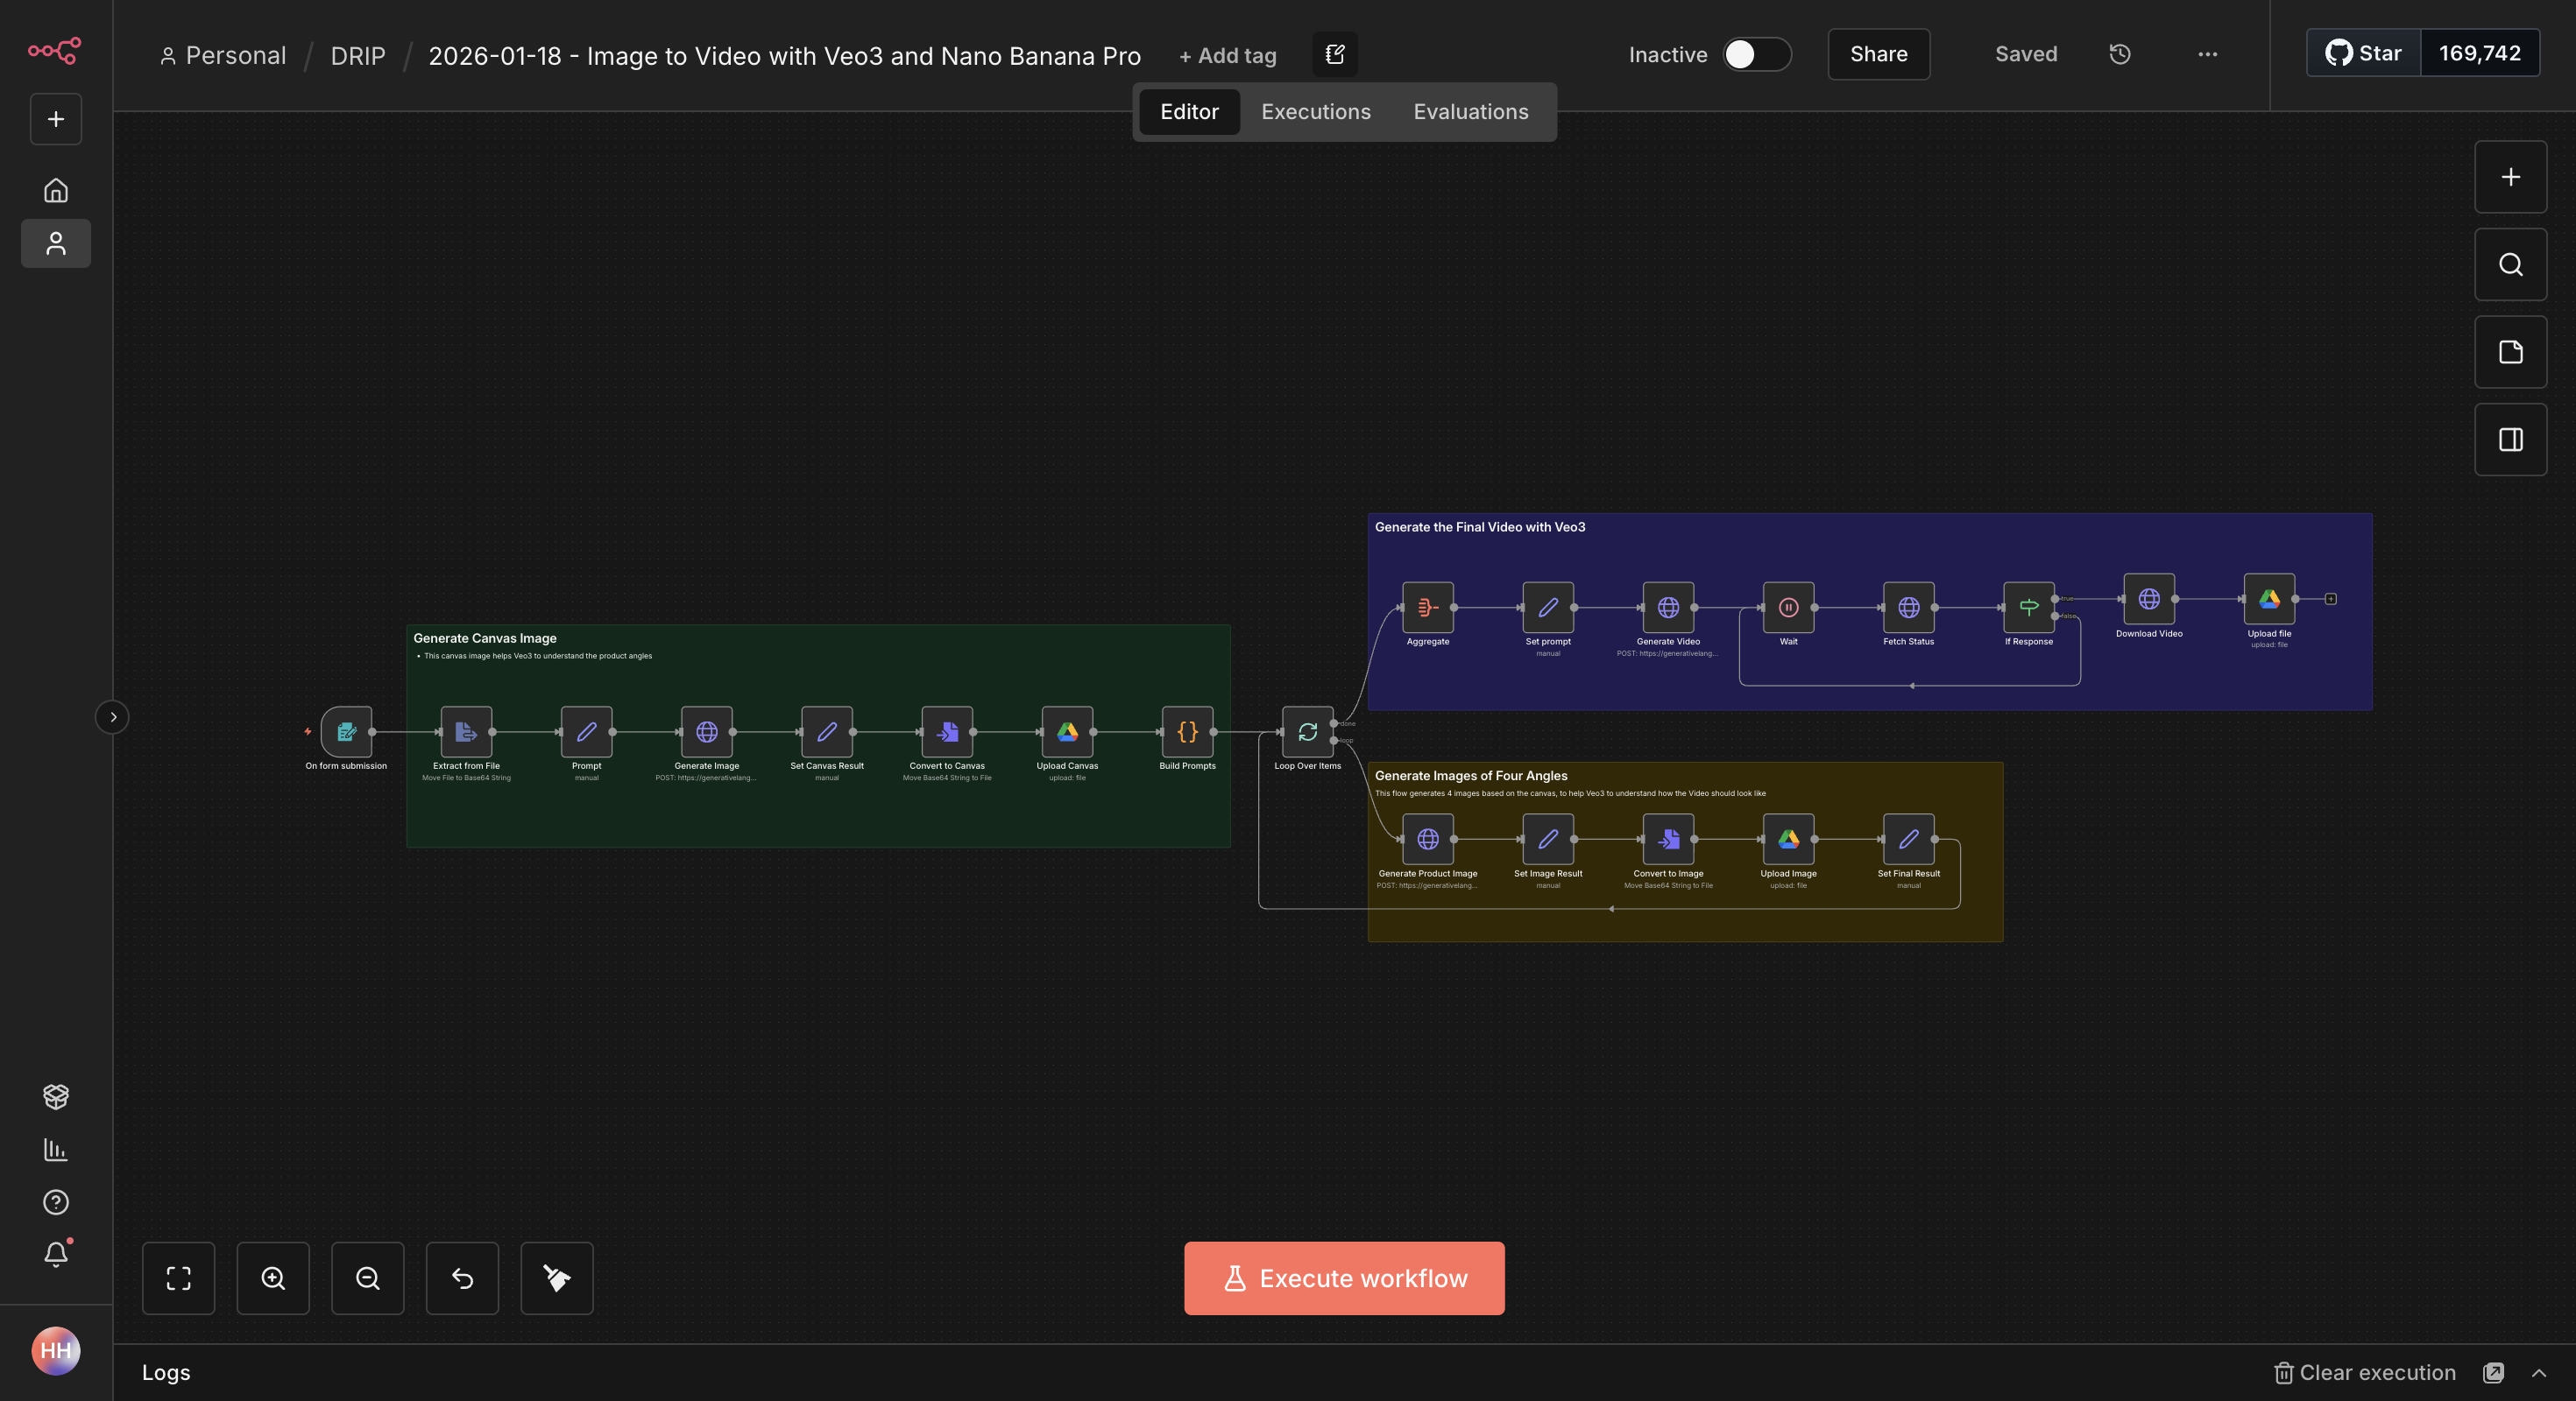Click Clear execution in the logs bar
The width and height of the screenshot is (2576, 1401).
(2365, 1373)
